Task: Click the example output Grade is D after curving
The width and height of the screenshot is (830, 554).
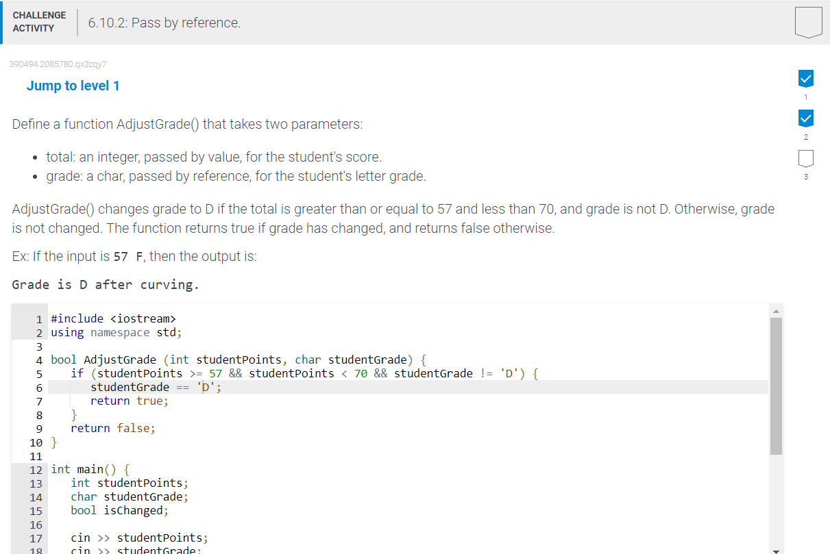Action: 105,284
